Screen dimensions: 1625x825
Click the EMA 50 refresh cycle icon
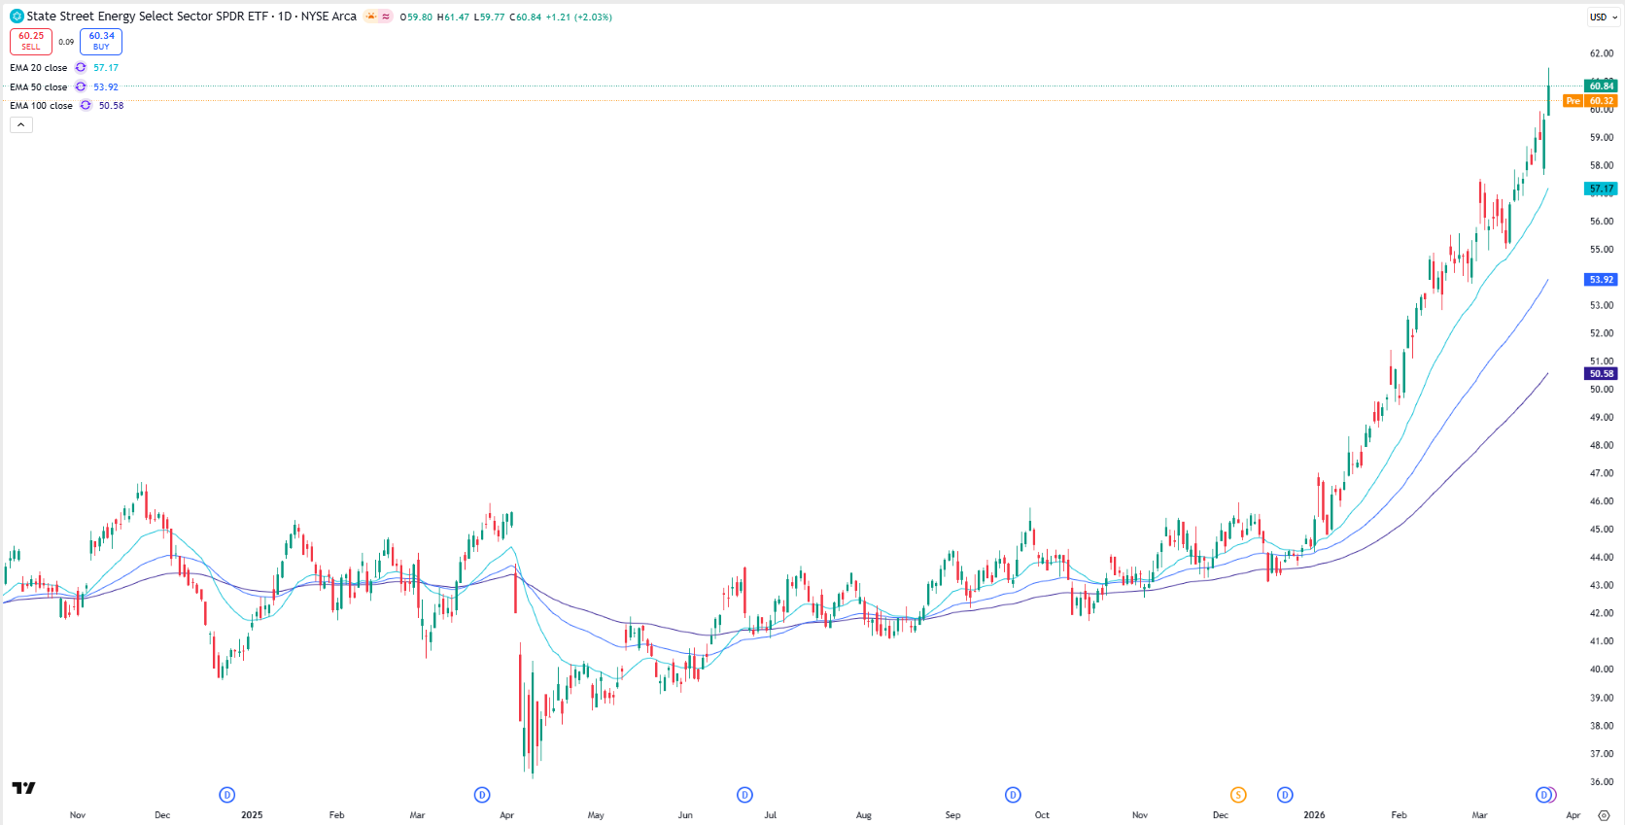[81, 86]
